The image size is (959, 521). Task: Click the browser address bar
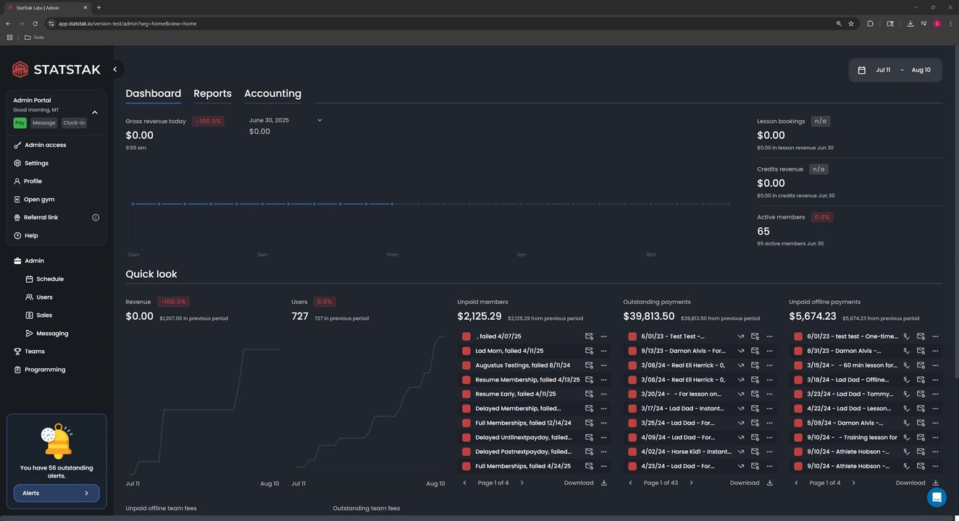(x=442, y=23)
